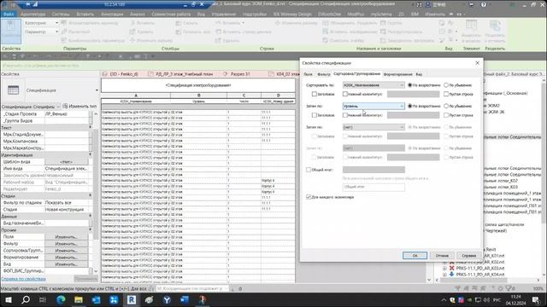547x307 pixels.
Task: Check Нижний колонтитул under Сортировать по
Action: [345, 94]
